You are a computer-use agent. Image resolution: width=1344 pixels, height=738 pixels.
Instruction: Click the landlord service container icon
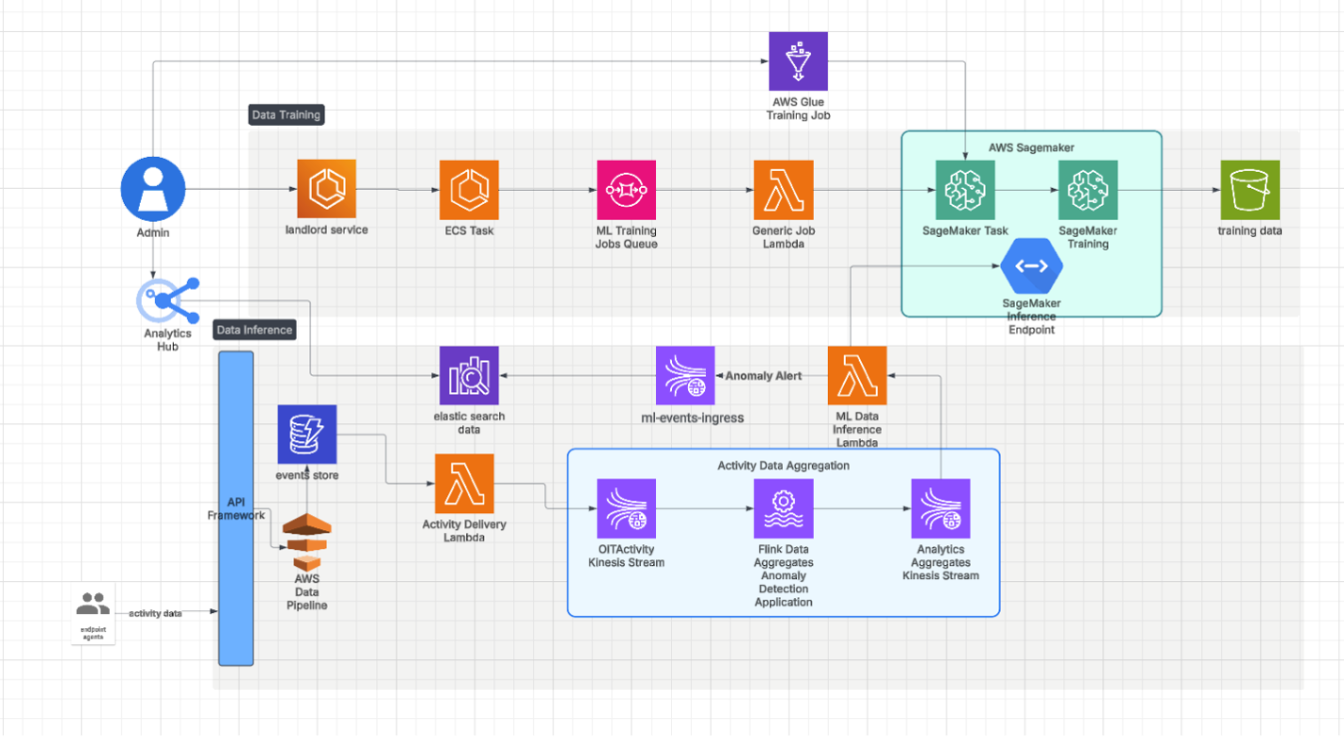(326, 188)
